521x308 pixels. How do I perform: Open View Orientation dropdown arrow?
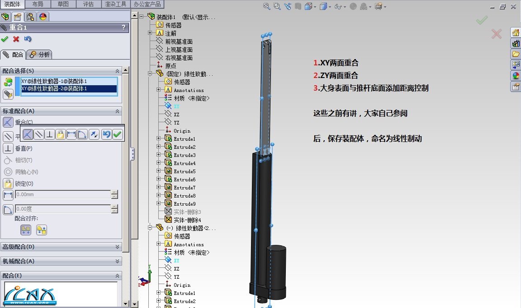315,7
